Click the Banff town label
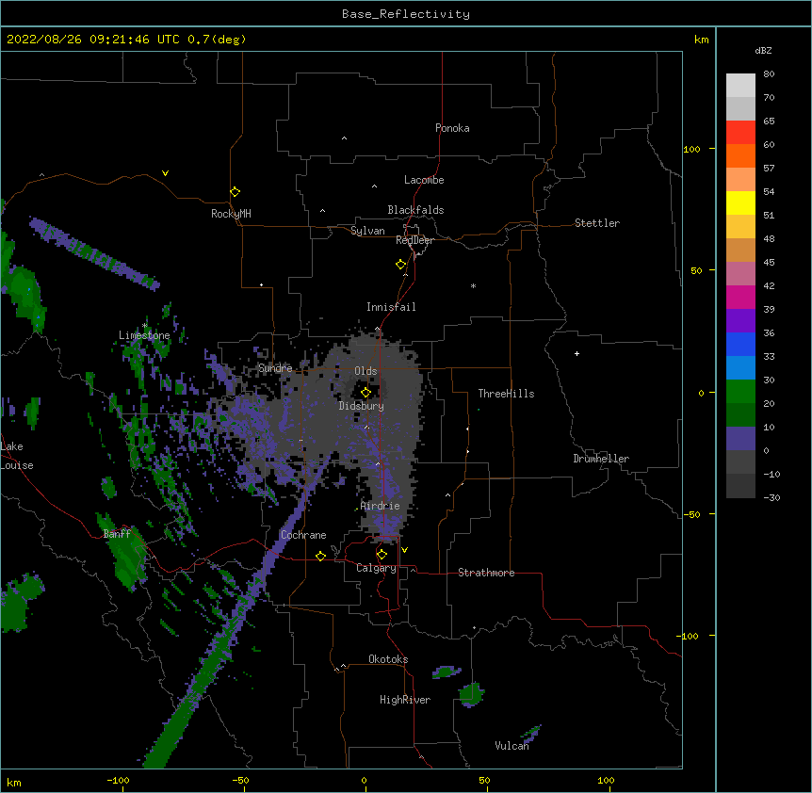This screenshot has height=793, width=812. point(117,534)
